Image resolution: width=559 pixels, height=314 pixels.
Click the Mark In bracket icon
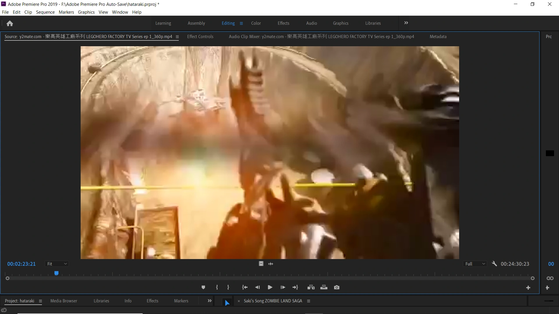[217, 288]
